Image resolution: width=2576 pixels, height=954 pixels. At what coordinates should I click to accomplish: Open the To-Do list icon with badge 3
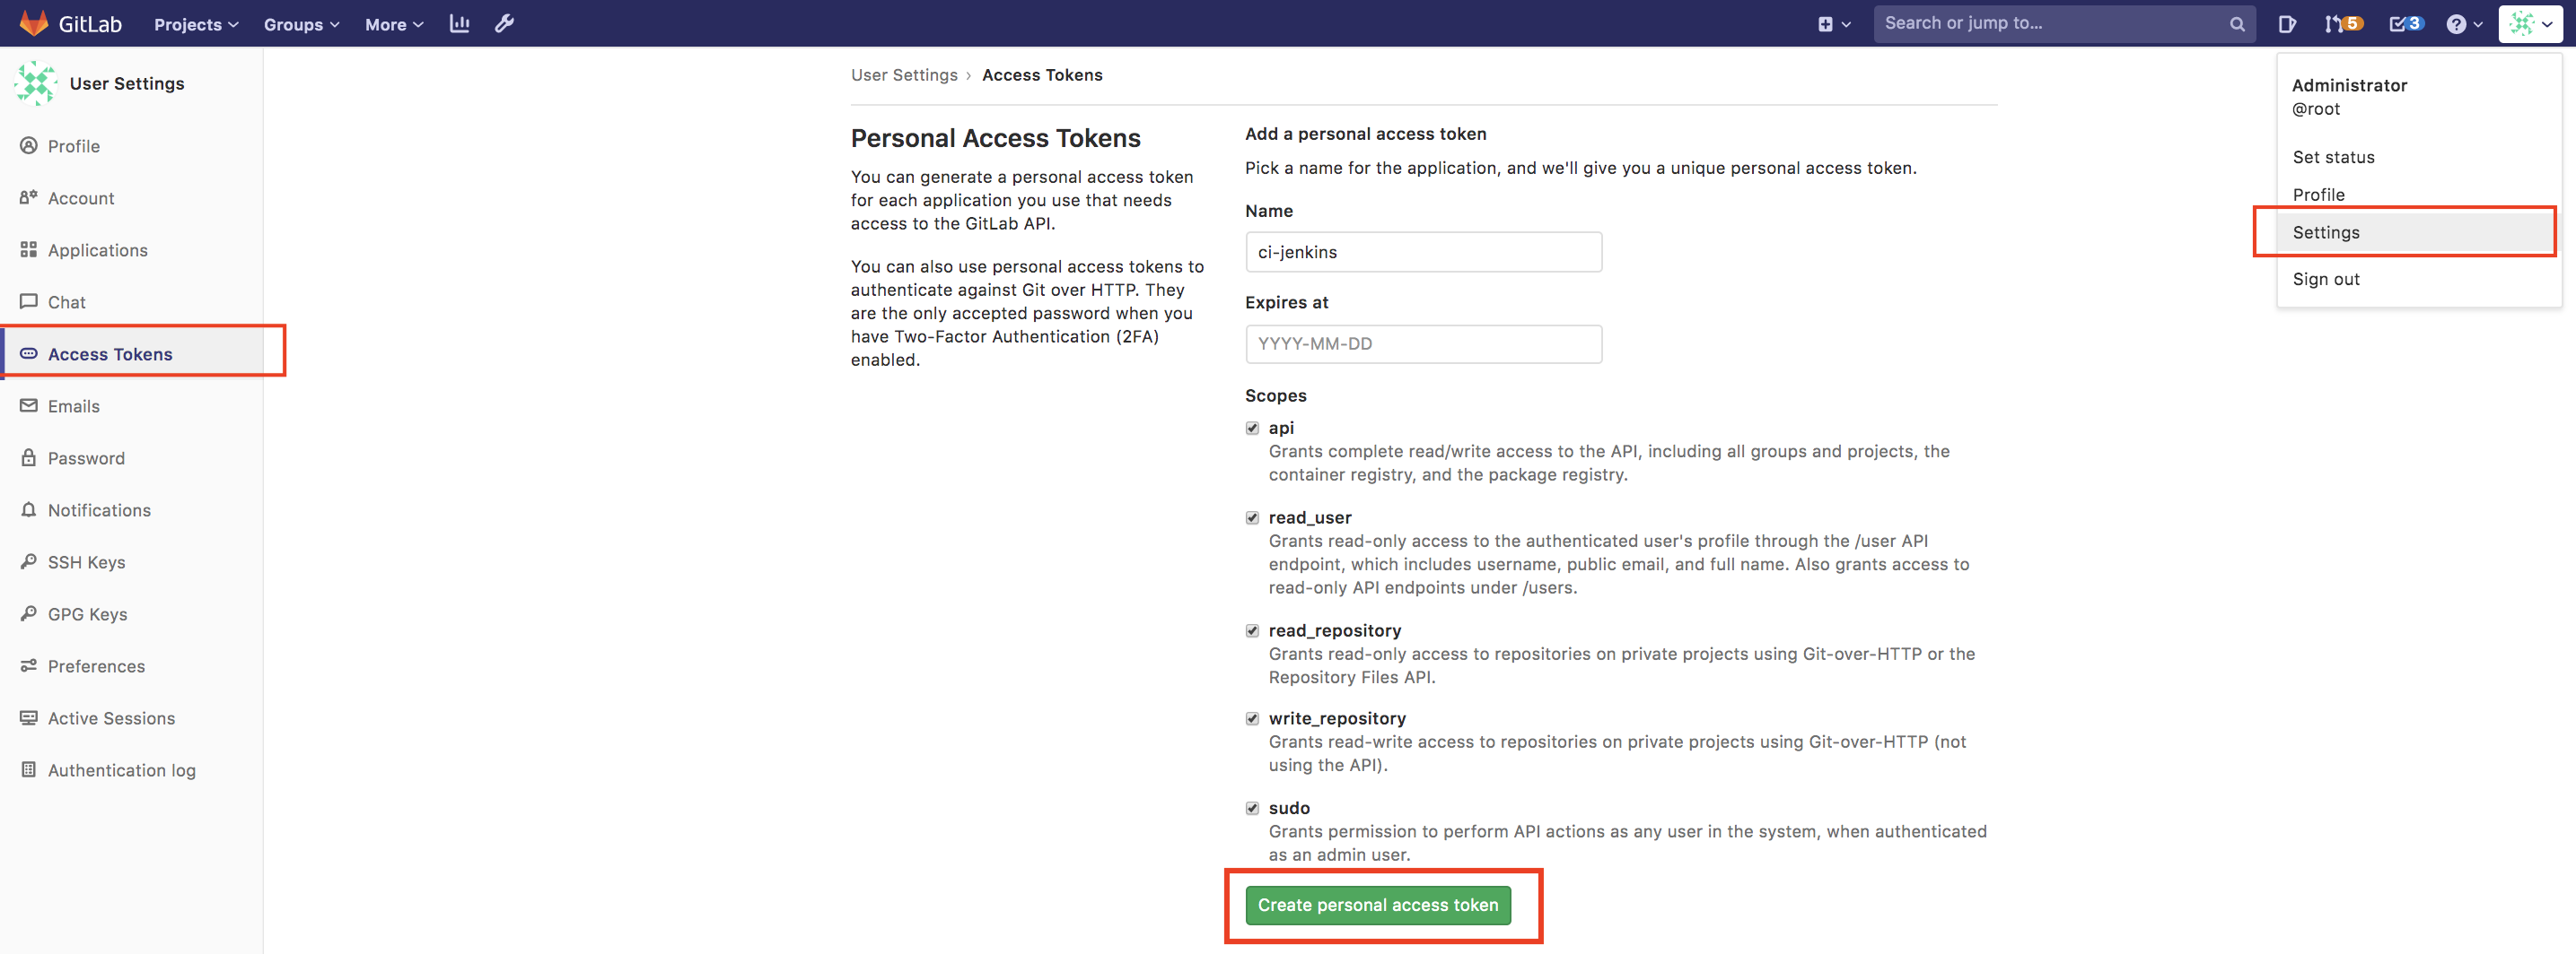click(2405, 24)
